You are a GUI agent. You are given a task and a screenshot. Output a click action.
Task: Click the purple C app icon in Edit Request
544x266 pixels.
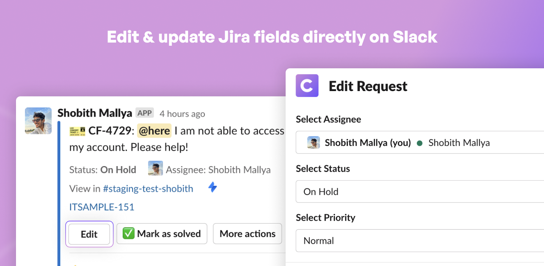(x=307, y=86)
